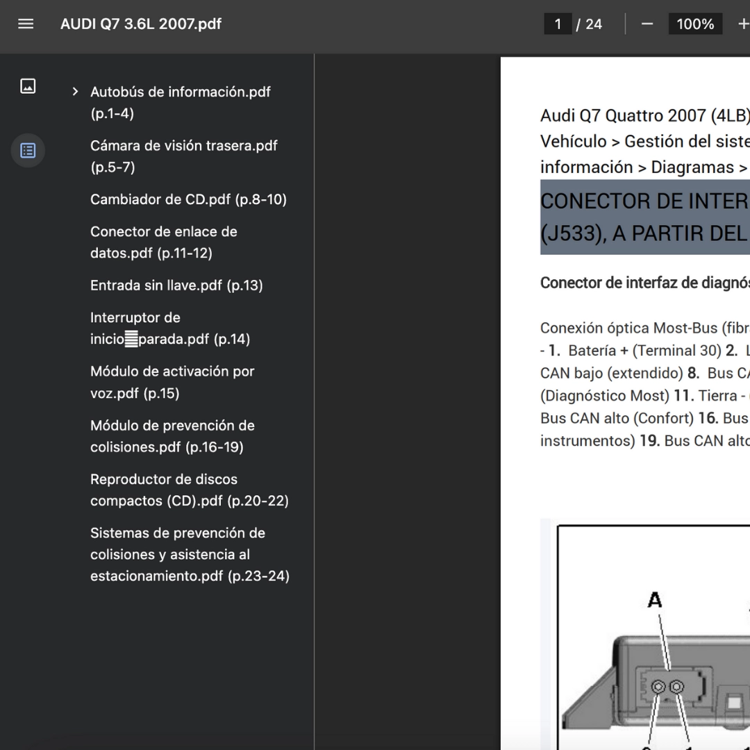Expand Autobús de información.pdf outline entry
This screenshot has height=750, width=750.
point(75,92)
